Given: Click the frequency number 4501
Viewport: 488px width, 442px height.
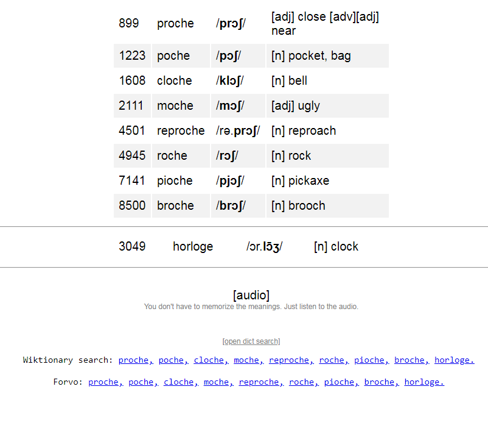Looking at the screenshot, I should pyautogui.click(x=131, y=130).
